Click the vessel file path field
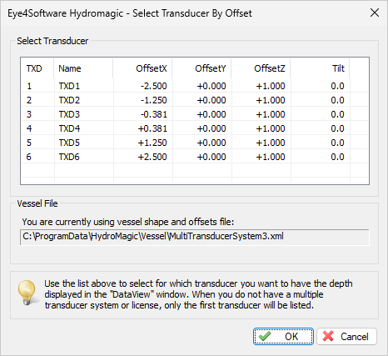This screenshot has width=388, height=356. pyautogui.click(x=195, y=237)
